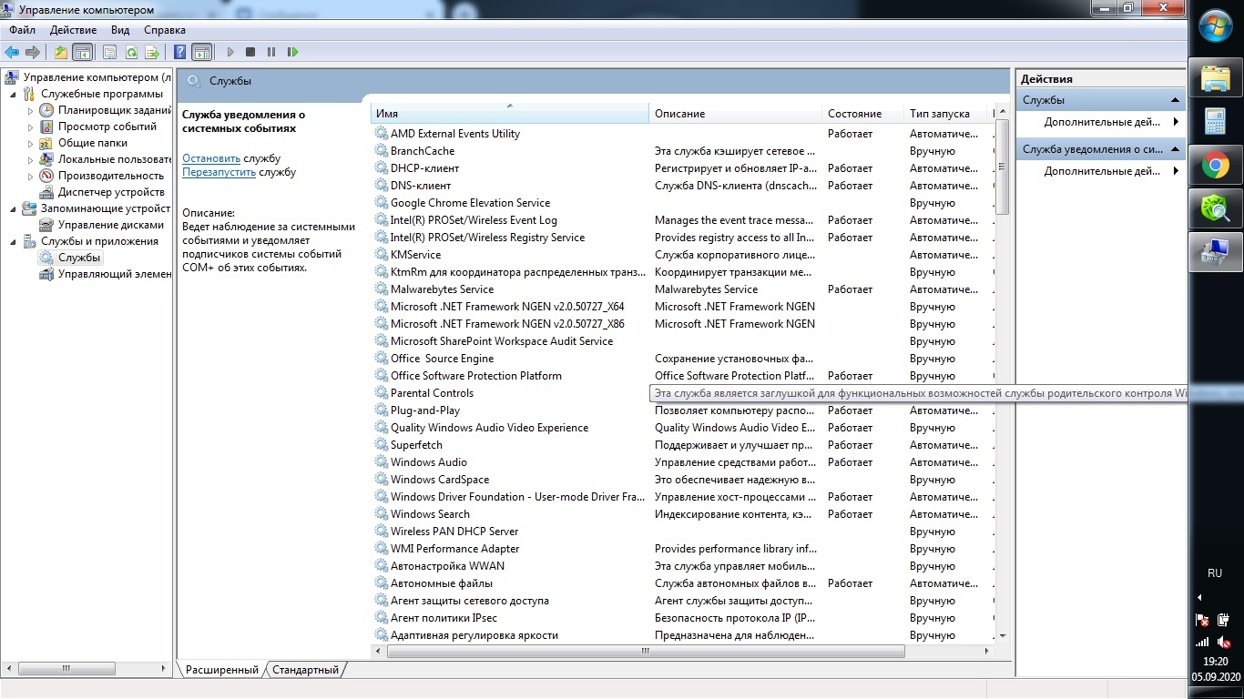1244x699 pixels.
Task: Click the Forward arrow in the toolbar
Action: pyautogui.click(x=33, y=52)
